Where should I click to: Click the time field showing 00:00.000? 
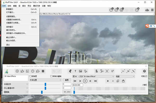78,85
